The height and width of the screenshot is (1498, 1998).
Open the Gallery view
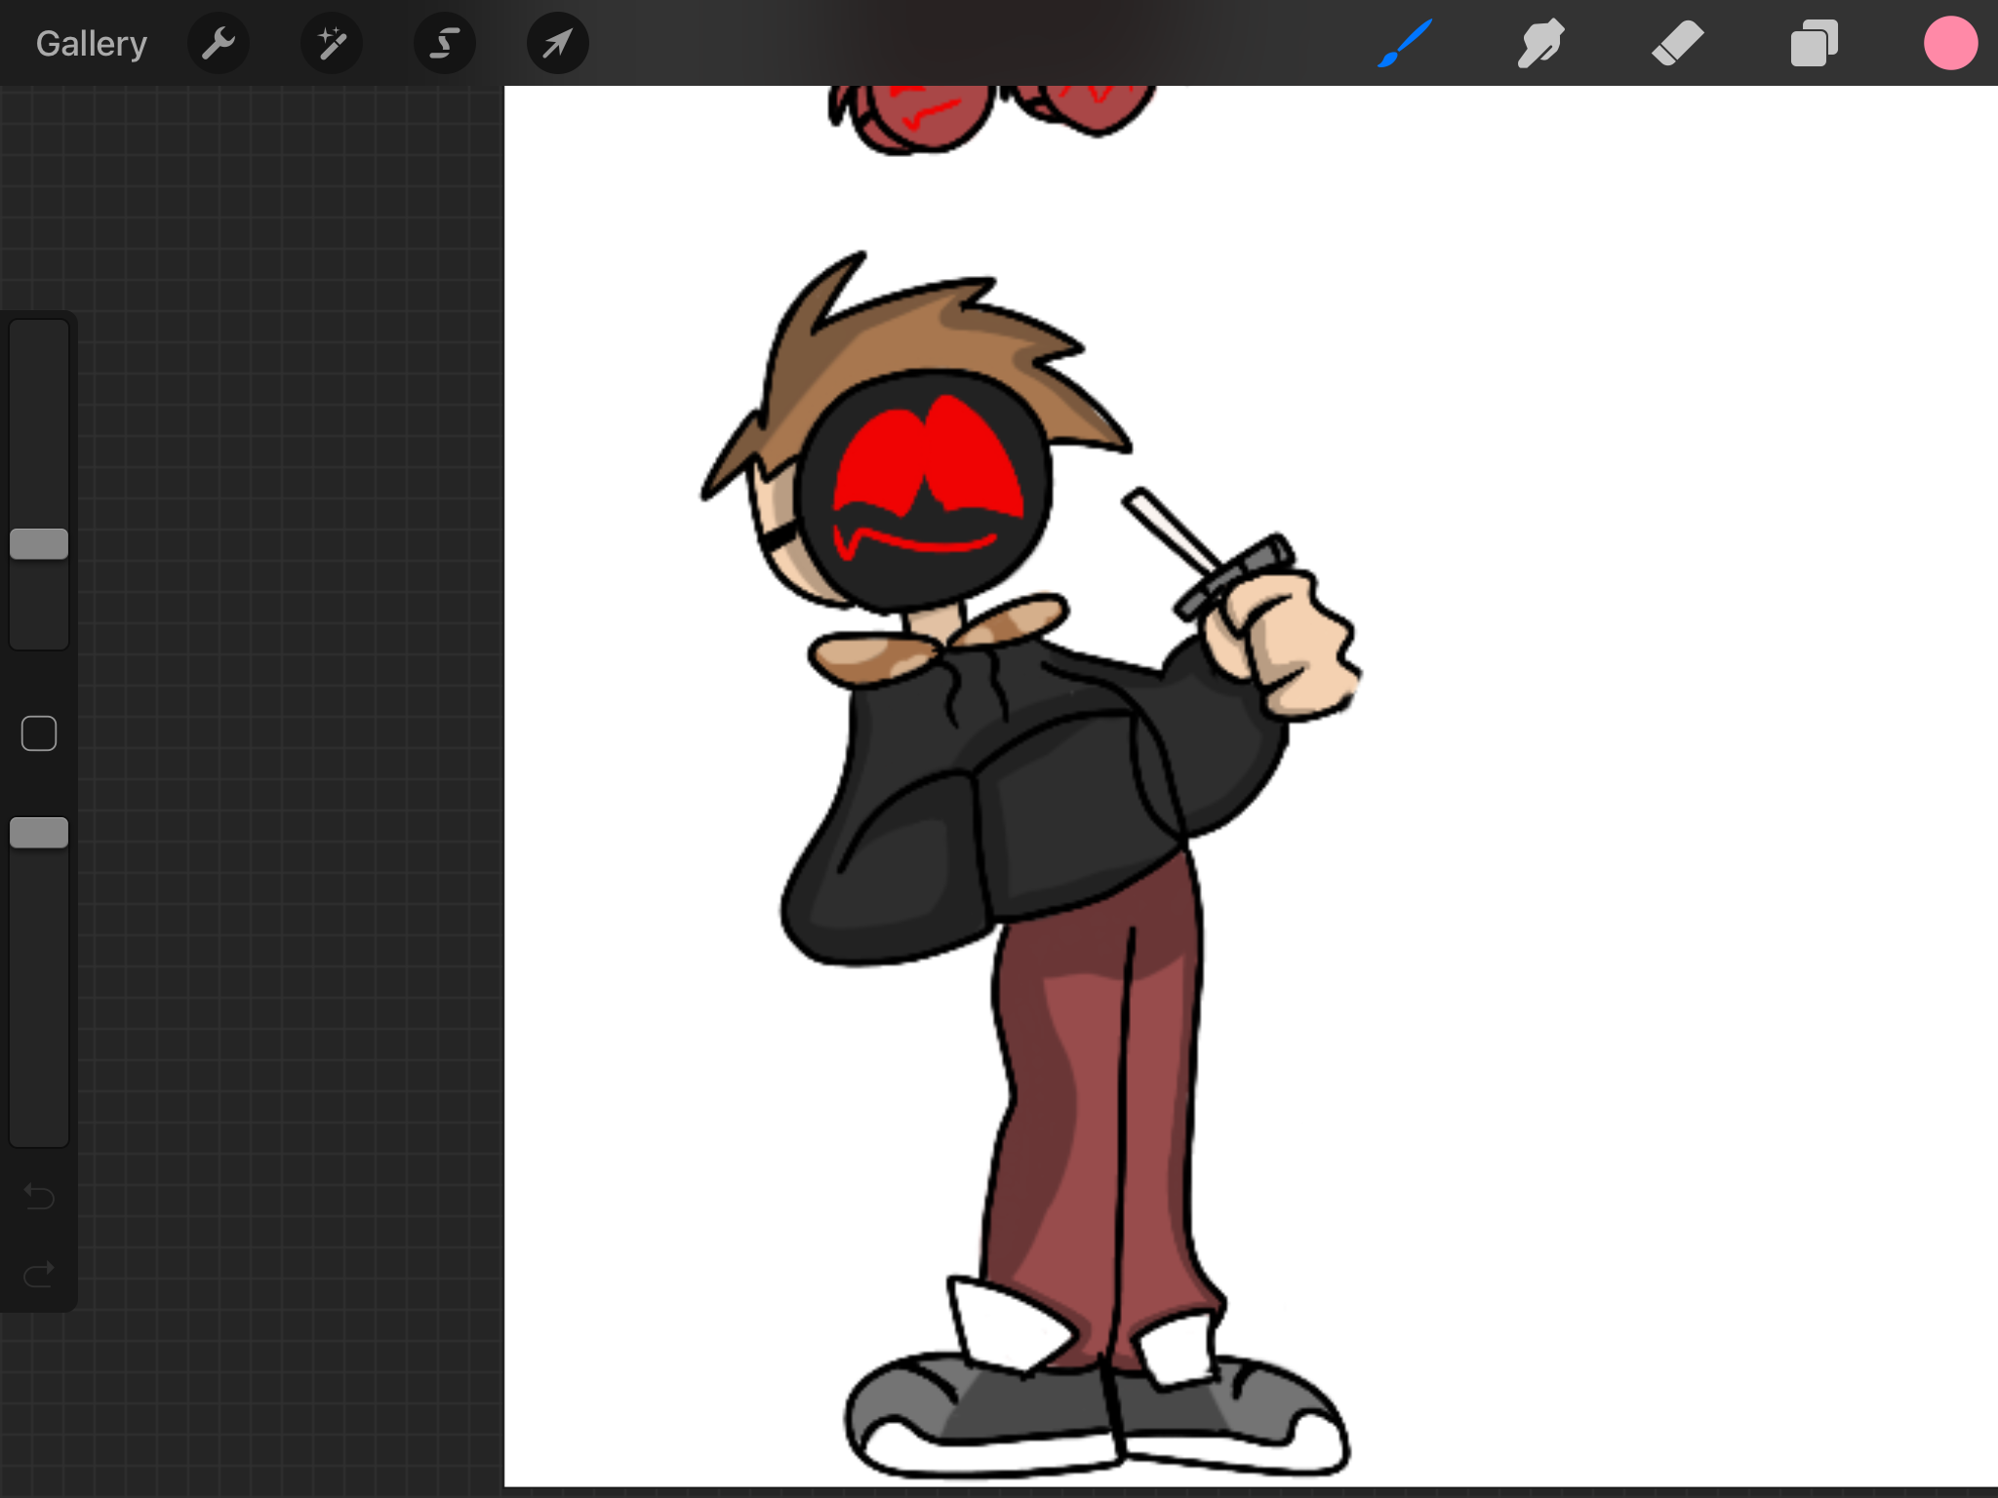pos(92,44)
